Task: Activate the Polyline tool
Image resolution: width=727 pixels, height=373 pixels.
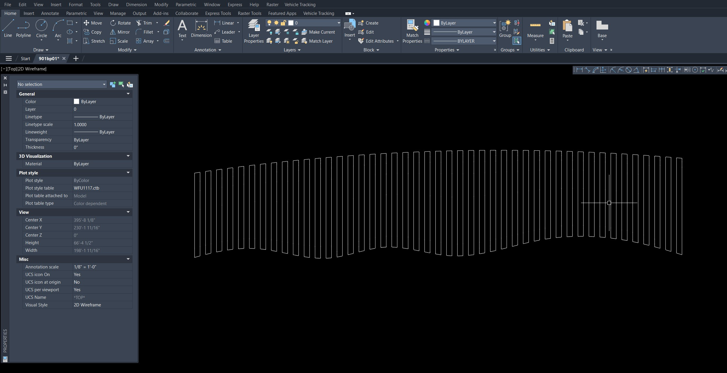Action: coord(23,29)
